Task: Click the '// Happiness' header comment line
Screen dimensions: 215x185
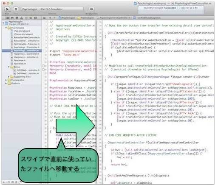Action: (x=59, y=29)
